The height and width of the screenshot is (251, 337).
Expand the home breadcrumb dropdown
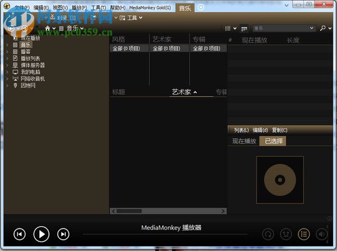54,28
